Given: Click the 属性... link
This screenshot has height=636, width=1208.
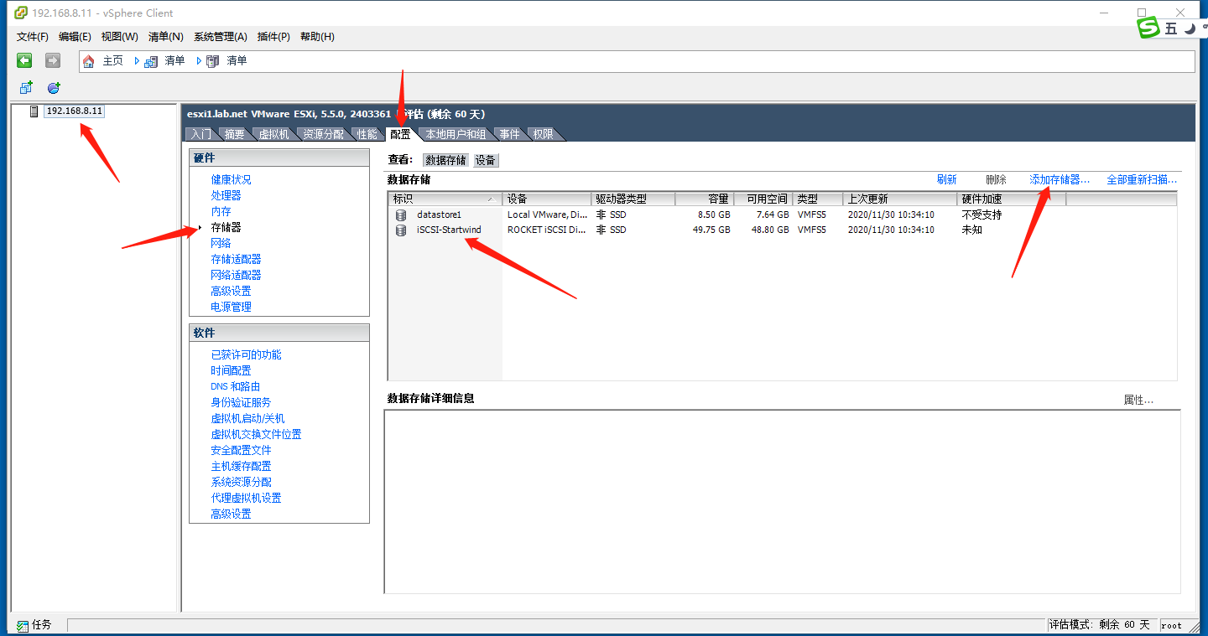Looking at the screenshot, I should pos(1138,400).
